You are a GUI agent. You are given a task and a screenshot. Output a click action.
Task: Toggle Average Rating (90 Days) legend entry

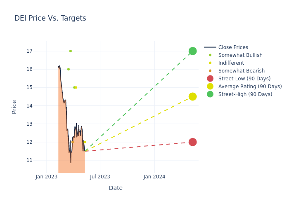pos(250,87)
